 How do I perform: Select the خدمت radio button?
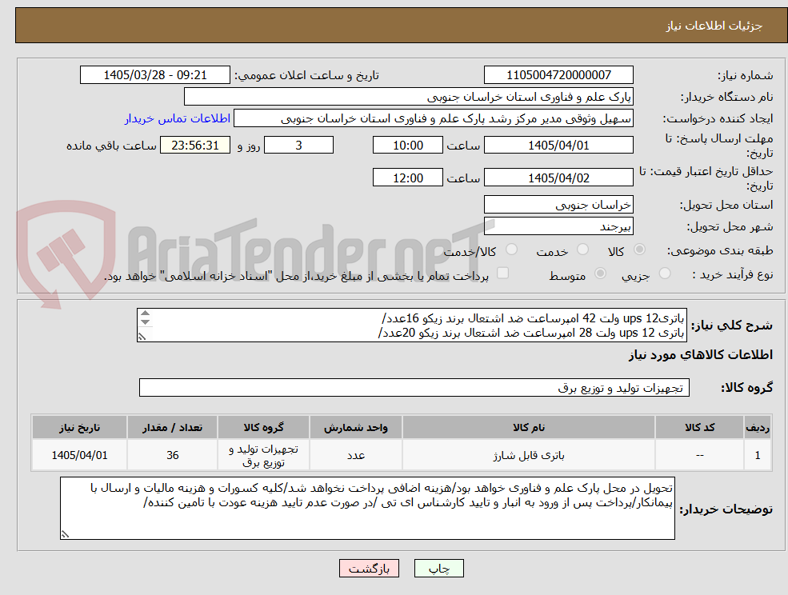click(583, 250)
